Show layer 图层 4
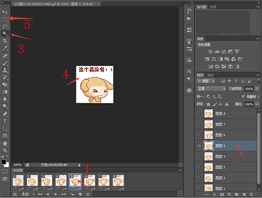 pos(199,156)
